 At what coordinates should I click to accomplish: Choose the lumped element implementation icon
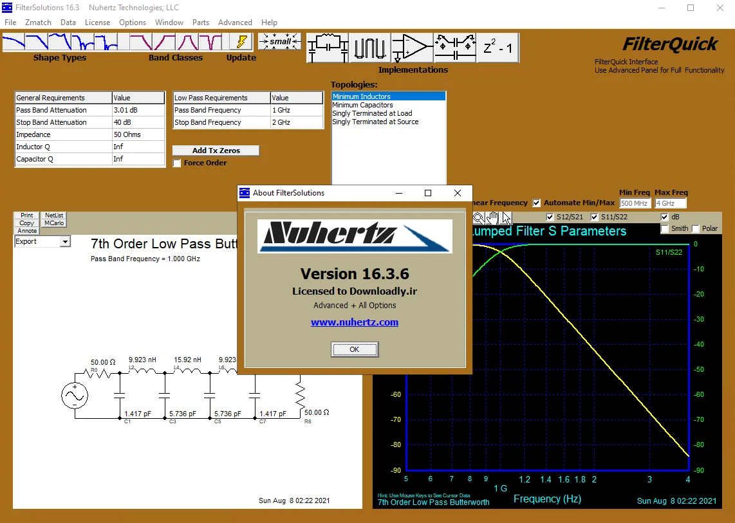[328, 48]
